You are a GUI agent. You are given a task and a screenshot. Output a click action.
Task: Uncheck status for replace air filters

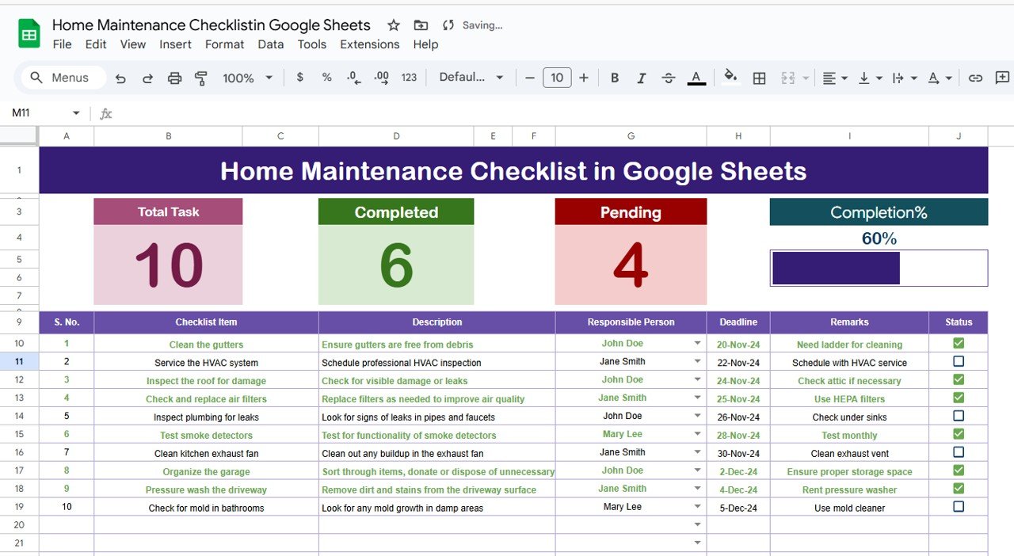[x=959, y=398]
